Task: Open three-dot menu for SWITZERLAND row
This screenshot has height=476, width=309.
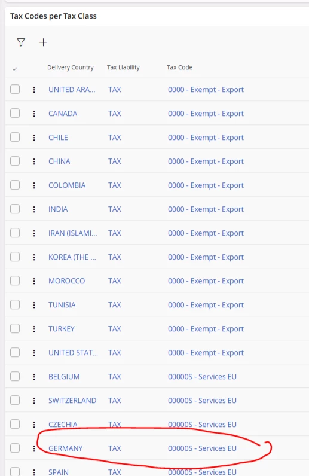Action: 34,401
